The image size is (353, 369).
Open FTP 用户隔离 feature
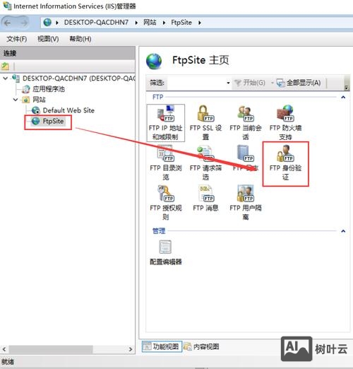246,203
